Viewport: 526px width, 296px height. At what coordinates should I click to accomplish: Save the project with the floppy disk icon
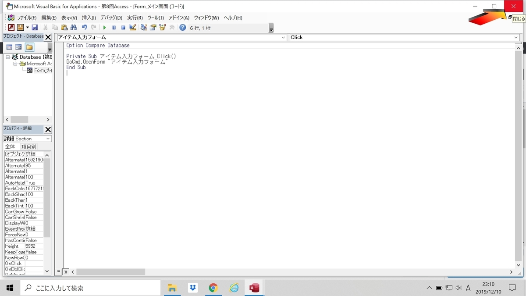click(35, 27)
